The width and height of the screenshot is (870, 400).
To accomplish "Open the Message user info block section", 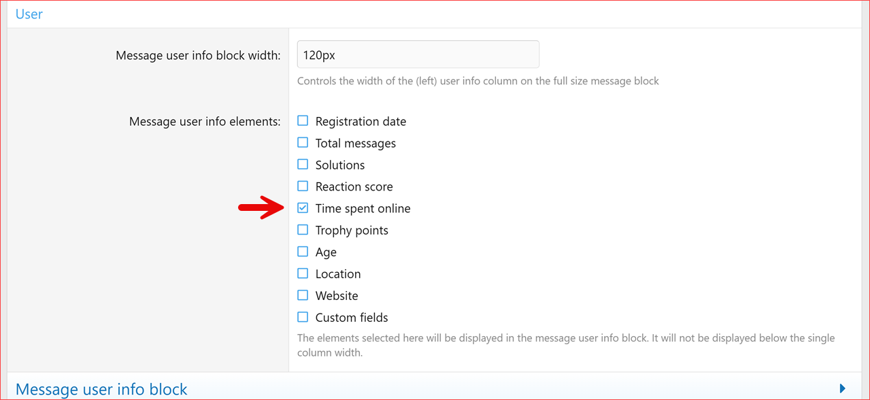I will tap(101, 389).
